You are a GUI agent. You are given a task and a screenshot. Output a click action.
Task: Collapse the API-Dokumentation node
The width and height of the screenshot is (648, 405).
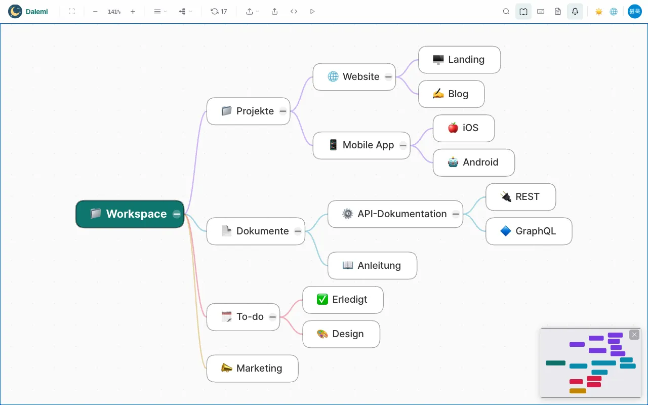(x=456, y=214)
